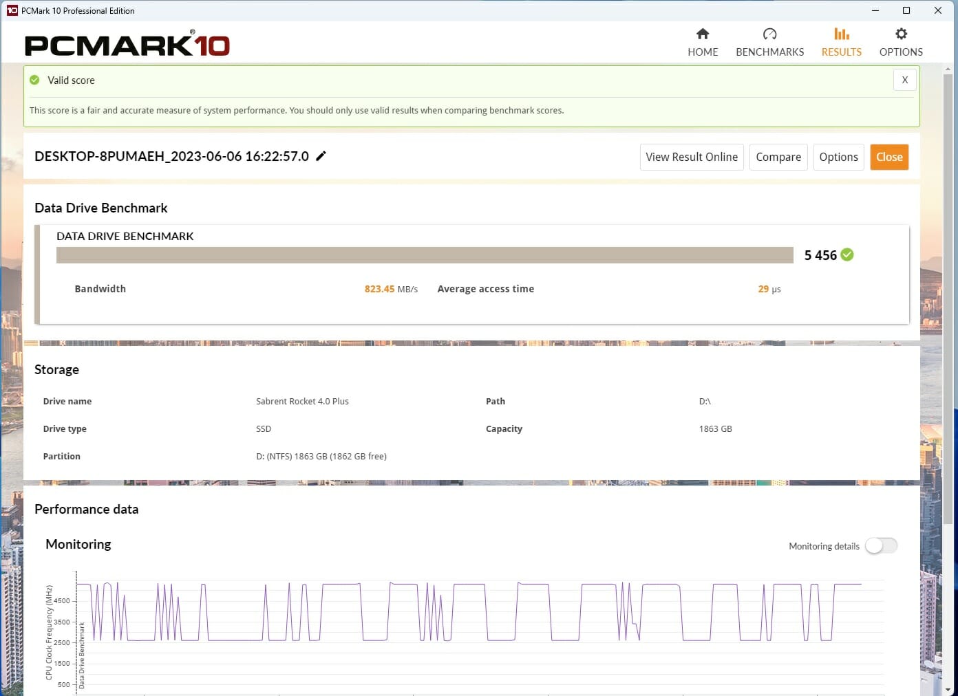Viewport: 958px width, 696px height.
Task: Click the DATA DRIVE BENCHMARK heading
Action: coord(125,236)
